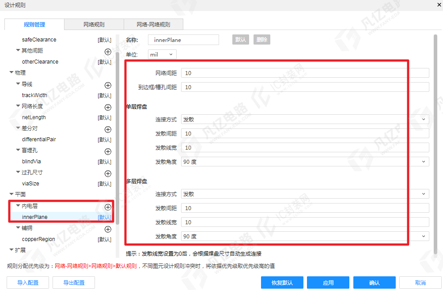Click [默认] tag next to trackWidth
The height and width of the screenshot is (290, 443).
(105, 95)
